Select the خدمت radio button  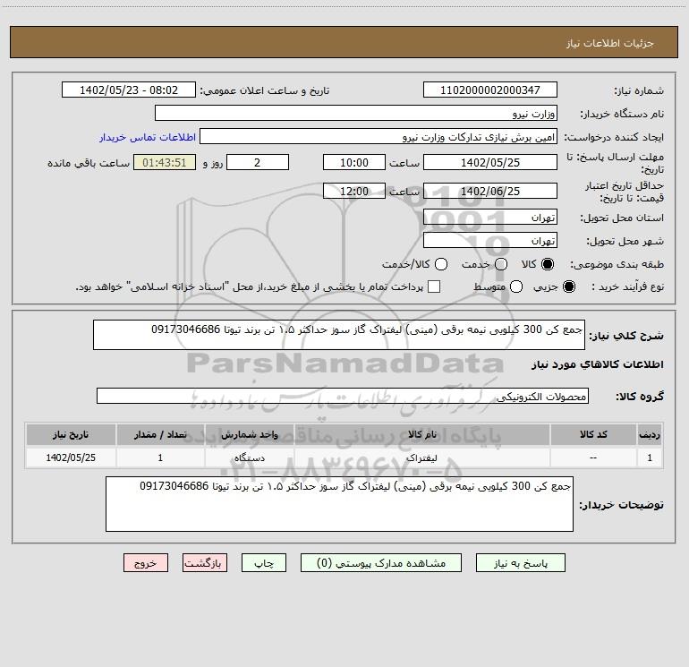tap(501, 264)
